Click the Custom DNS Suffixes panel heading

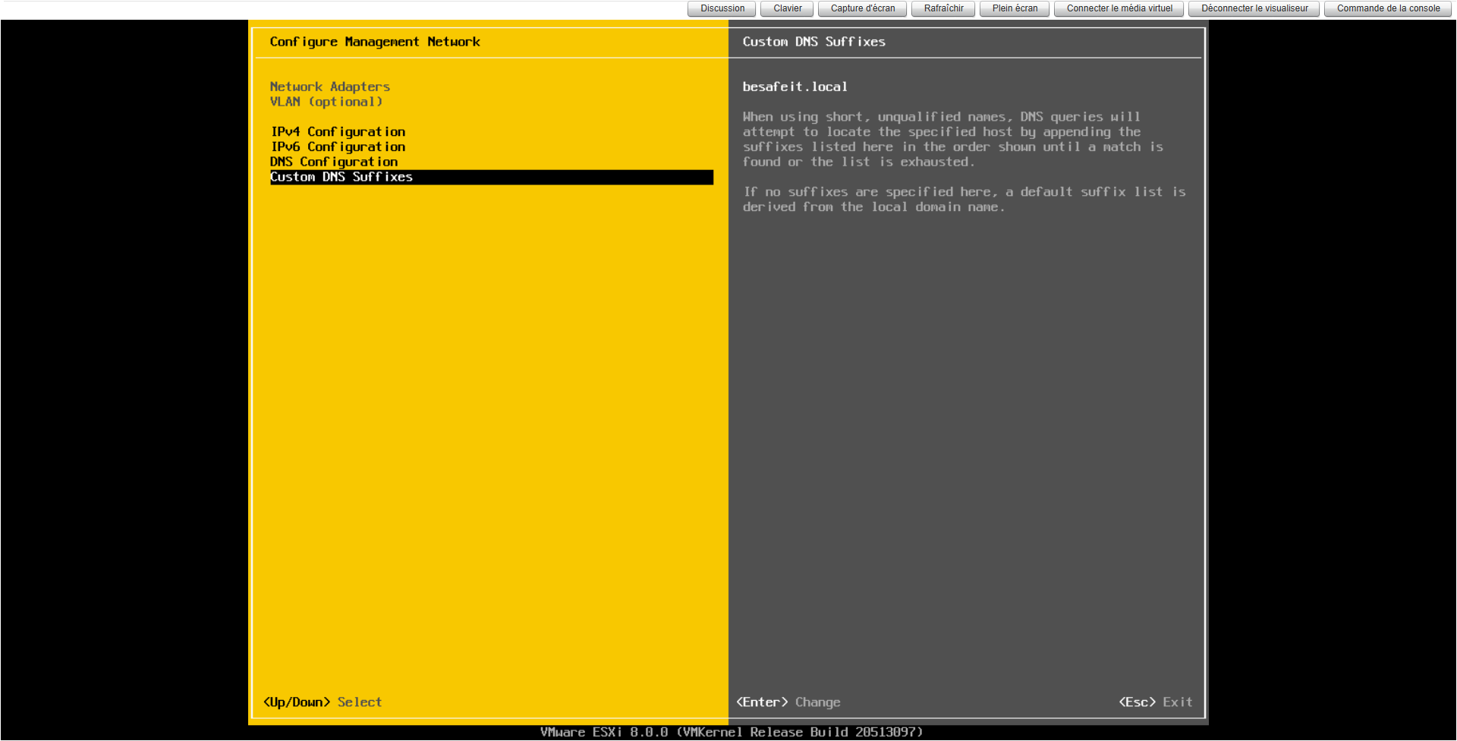coord(813,42)
